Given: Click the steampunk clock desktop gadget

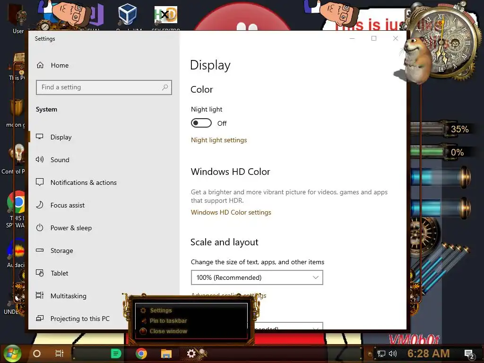Looking at the screenshot, I should tap(442, 43).
